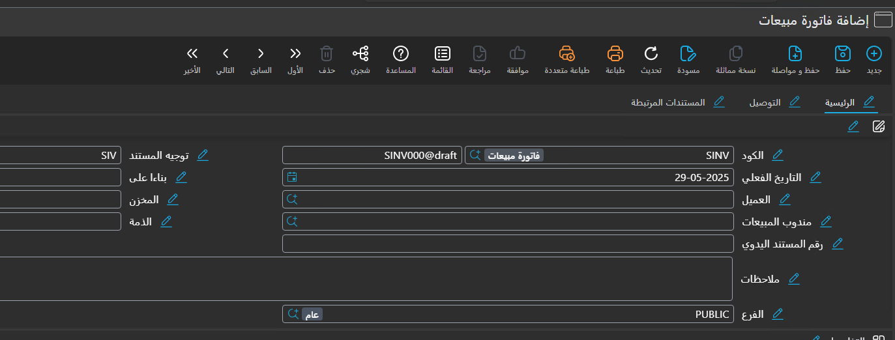Click pencil icon next to the edit-form icon
This screenshot has height=340, width=895.
coord(853,126)
